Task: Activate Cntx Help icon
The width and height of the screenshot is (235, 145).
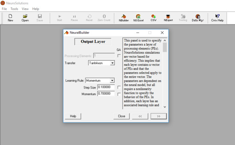Action: coord(218,18)
